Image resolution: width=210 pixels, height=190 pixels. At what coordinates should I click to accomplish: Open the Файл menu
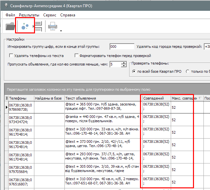[x=10, y=15]
